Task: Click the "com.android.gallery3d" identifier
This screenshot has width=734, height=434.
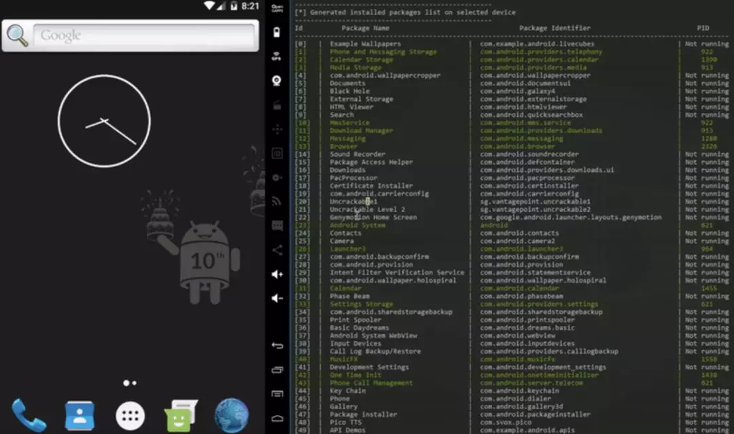Action: click(x=521, y=406)
